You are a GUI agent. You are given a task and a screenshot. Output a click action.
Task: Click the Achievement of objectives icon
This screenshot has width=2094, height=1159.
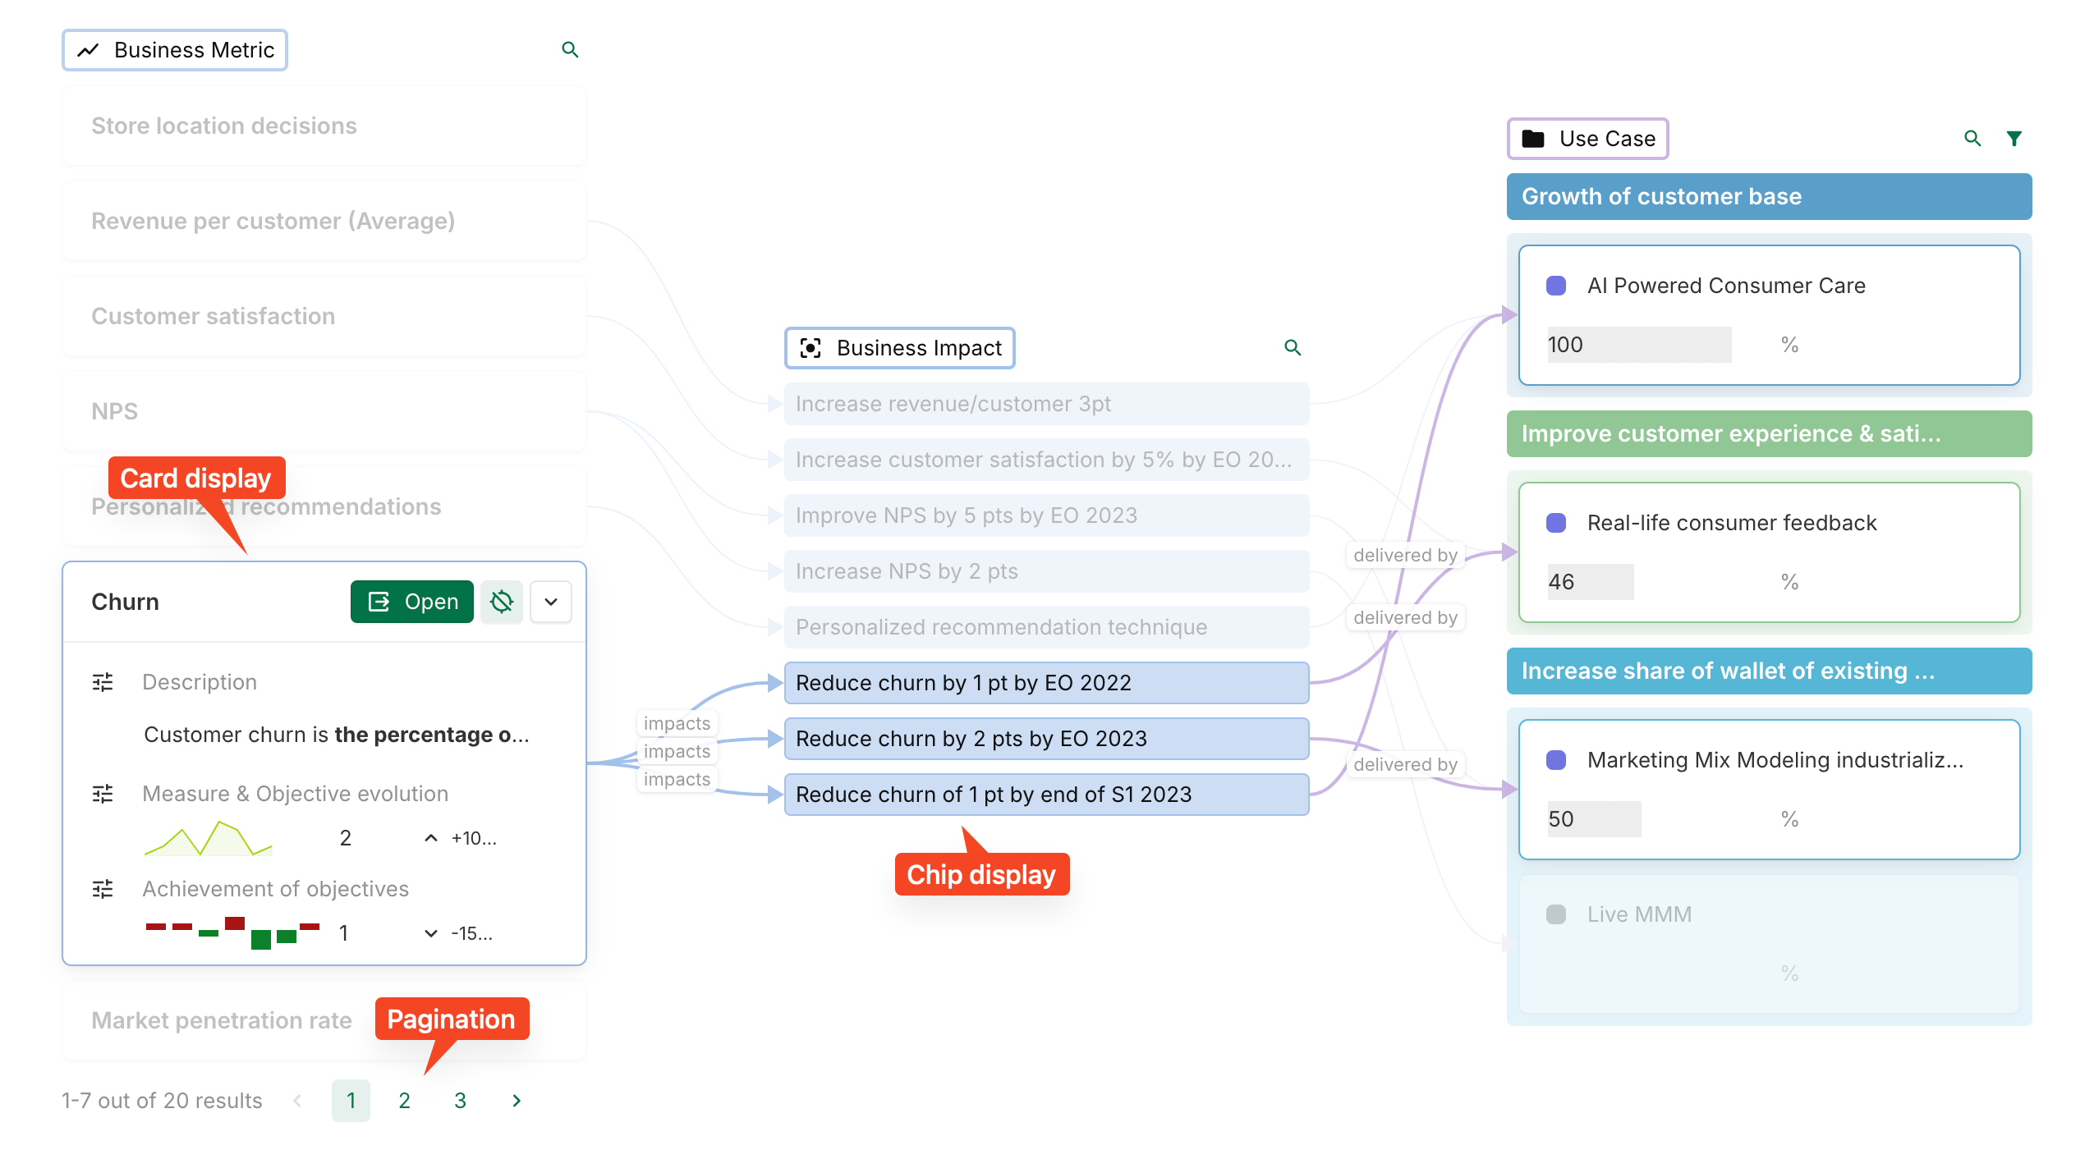[x=103, y=889]
